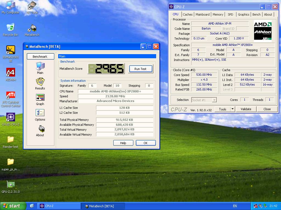Viewport: 281px width, 210px height.
Task: Click the show desktop quick launch icon
Action: (32, 206)
